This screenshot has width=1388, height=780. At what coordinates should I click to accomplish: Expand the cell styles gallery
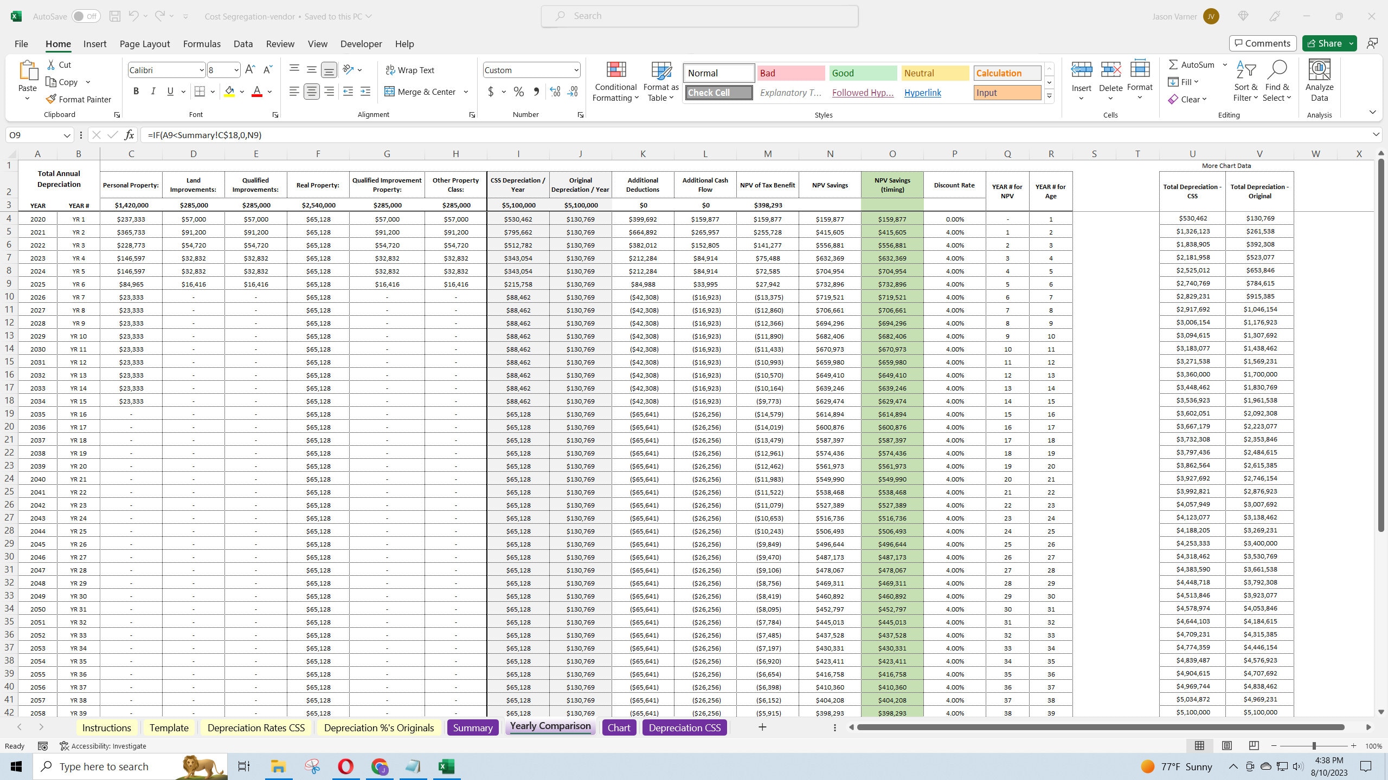pyautogui.click(x=1050, y=95)
